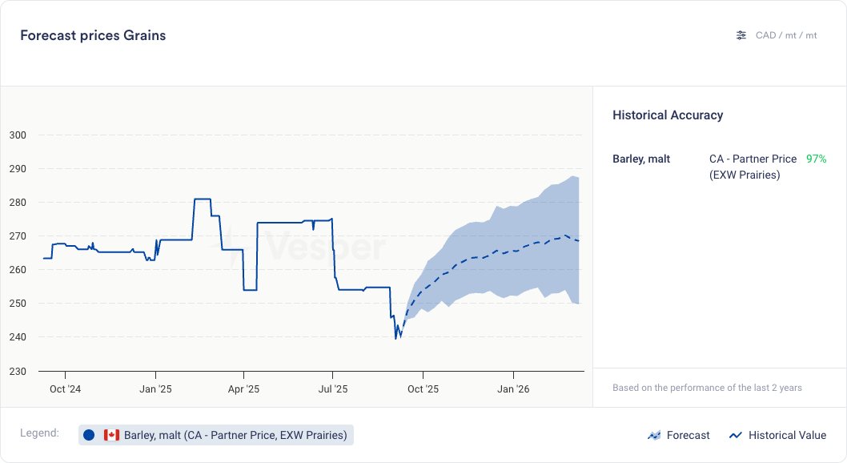The width and height of the screenshot is (847, 463).
Task: Click the Forecast chart icon in legend
Action: (654, 436)
